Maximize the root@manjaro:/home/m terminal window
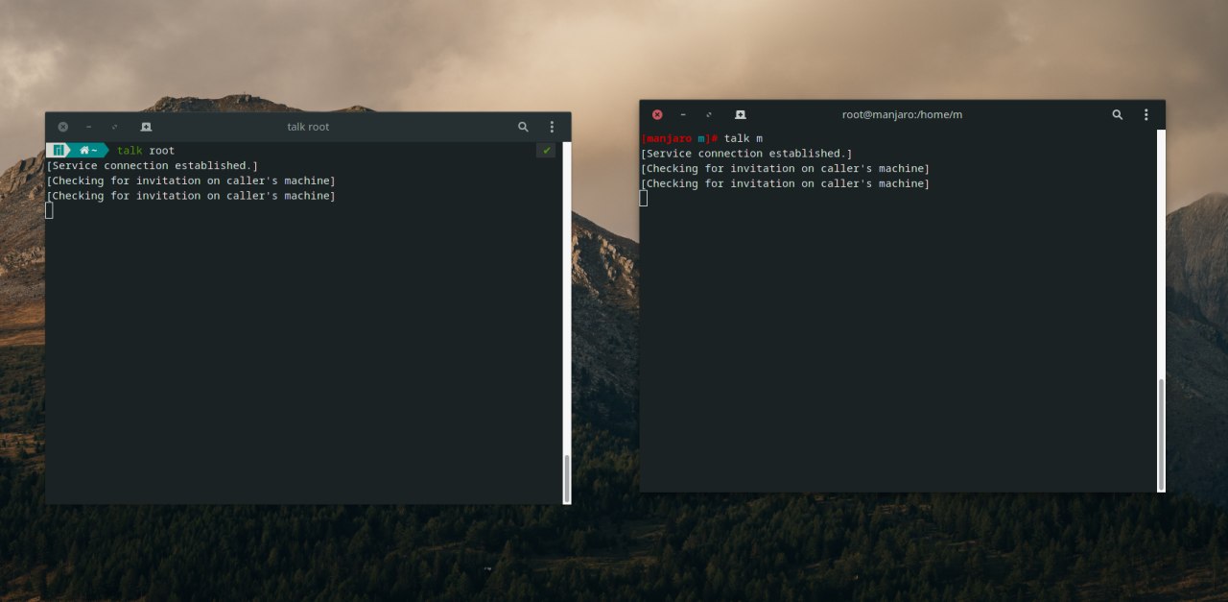The width and height of the screenshot is (1228, 602). click(709, 114)
